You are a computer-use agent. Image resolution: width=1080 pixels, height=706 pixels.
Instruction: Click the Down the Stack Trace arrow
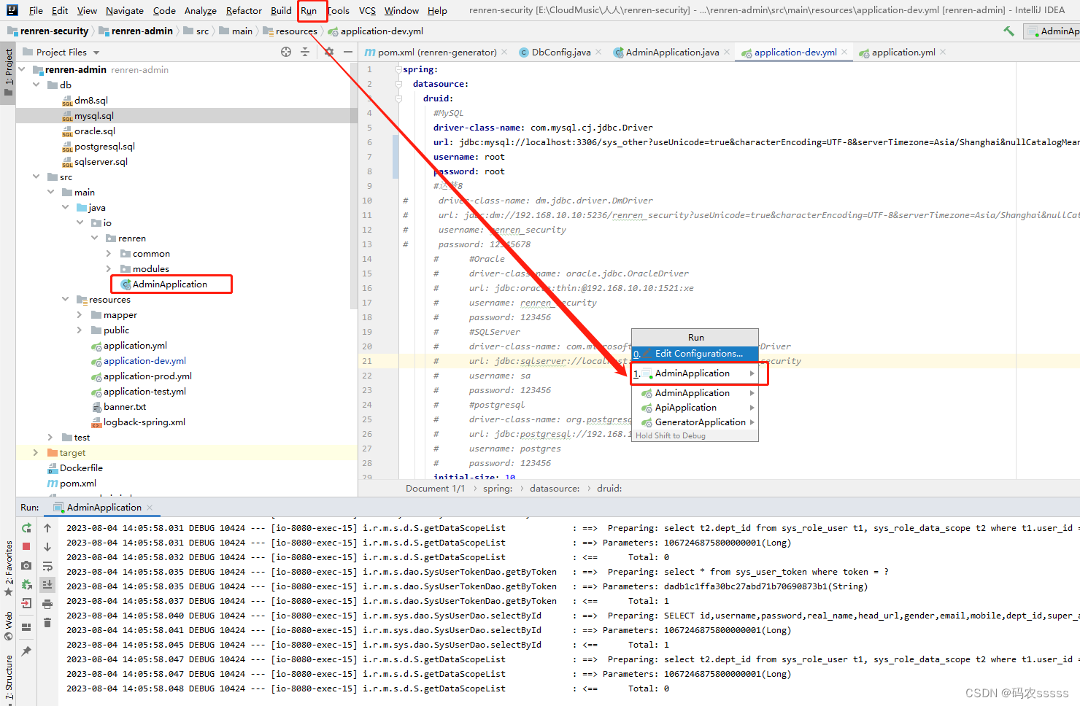click(x=47, y=546)
